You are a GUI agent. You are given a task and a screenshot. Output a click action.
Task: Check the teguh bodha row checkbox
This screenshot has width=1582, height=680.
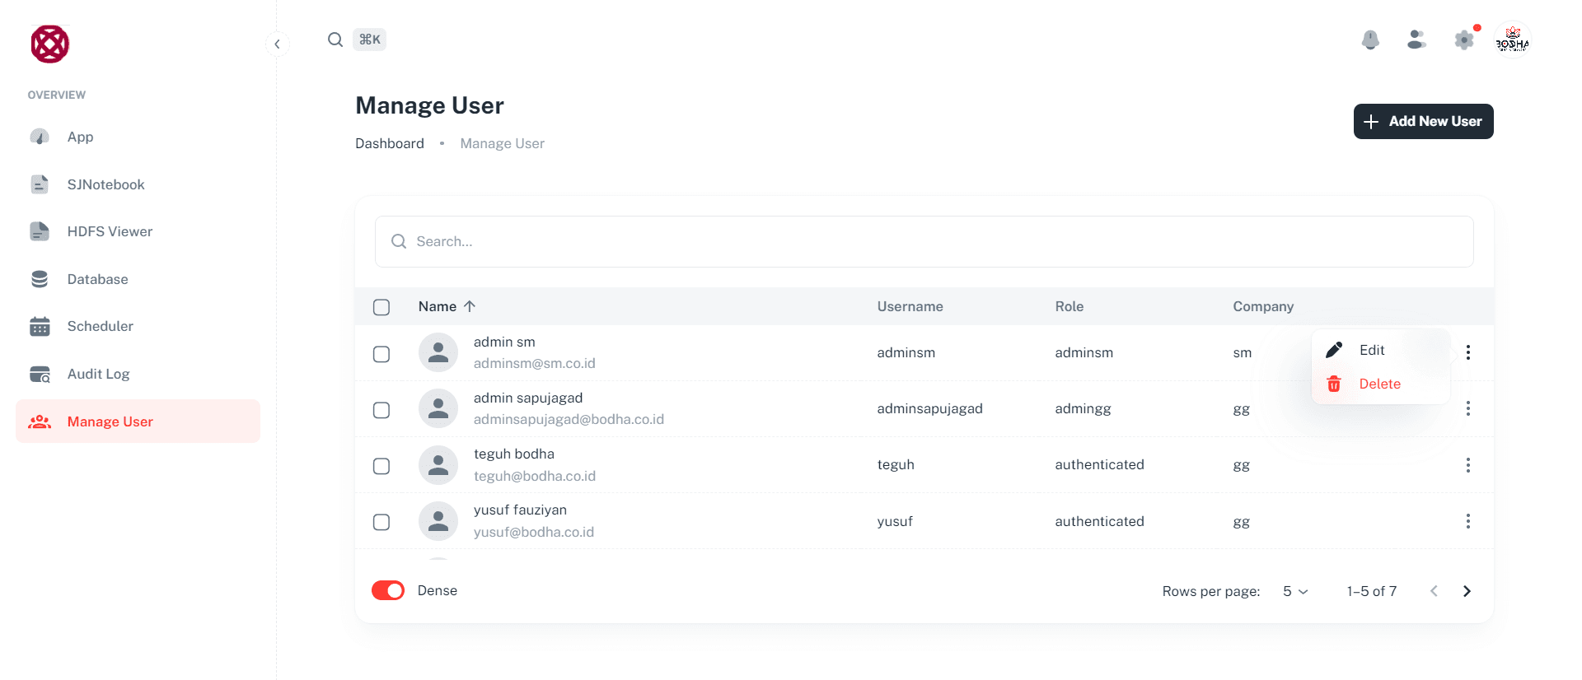point(381,466)
